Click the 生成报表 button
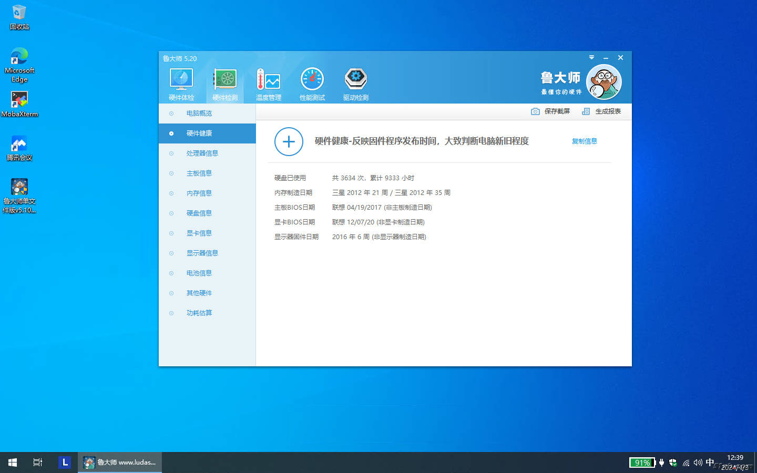This screenshot has height=473, width=757. tap(601, 111)
